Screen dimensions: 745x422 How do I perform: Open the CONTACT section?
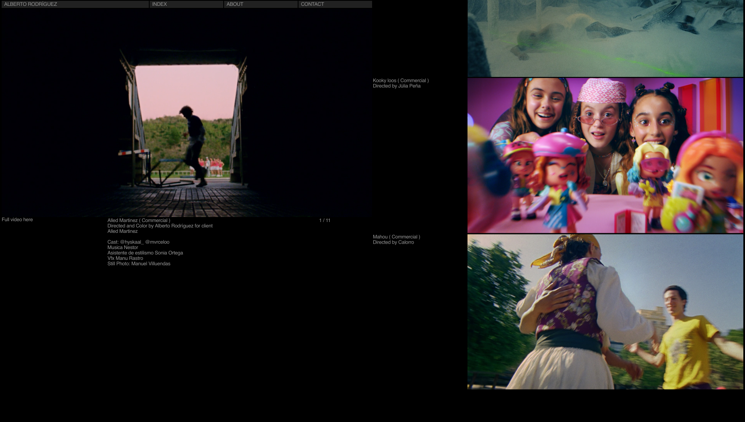click(x=312, y=4)
